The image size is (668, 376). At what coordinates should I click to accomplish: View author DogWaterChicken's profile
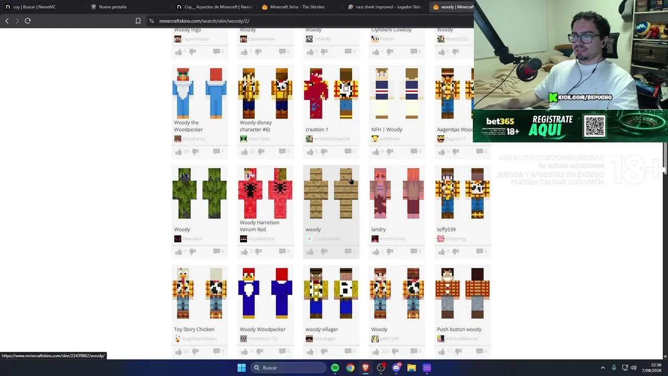tap(200, 339)
